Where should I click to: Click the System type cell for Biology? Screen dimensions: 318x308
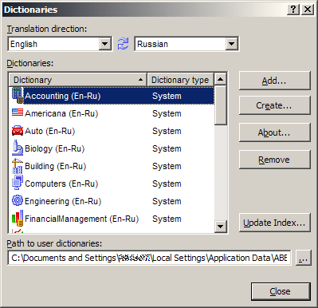[167, 148]
